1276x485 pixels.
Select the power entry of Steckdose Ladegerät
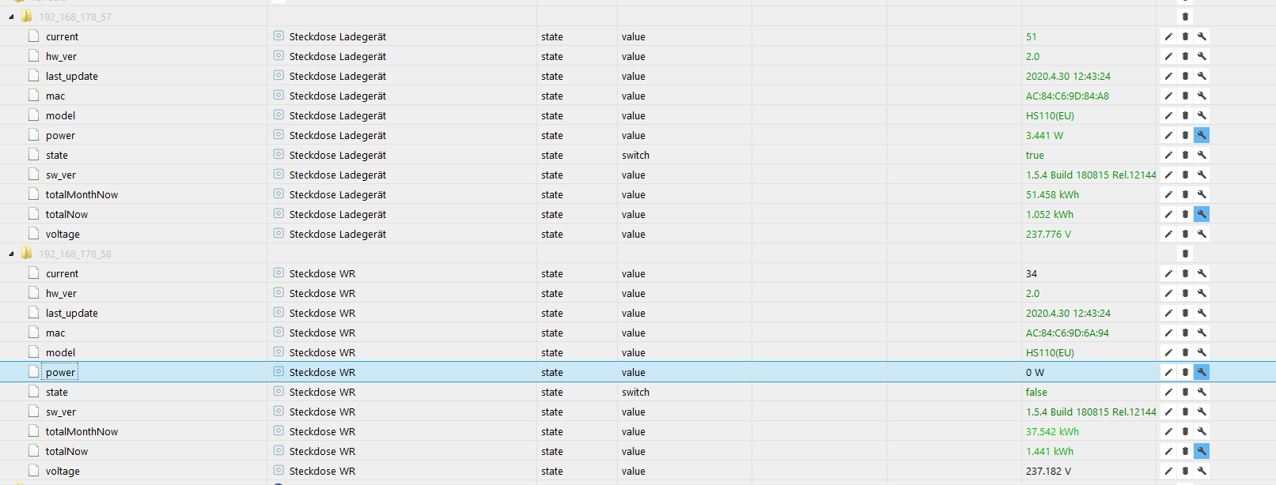[60, 135]
